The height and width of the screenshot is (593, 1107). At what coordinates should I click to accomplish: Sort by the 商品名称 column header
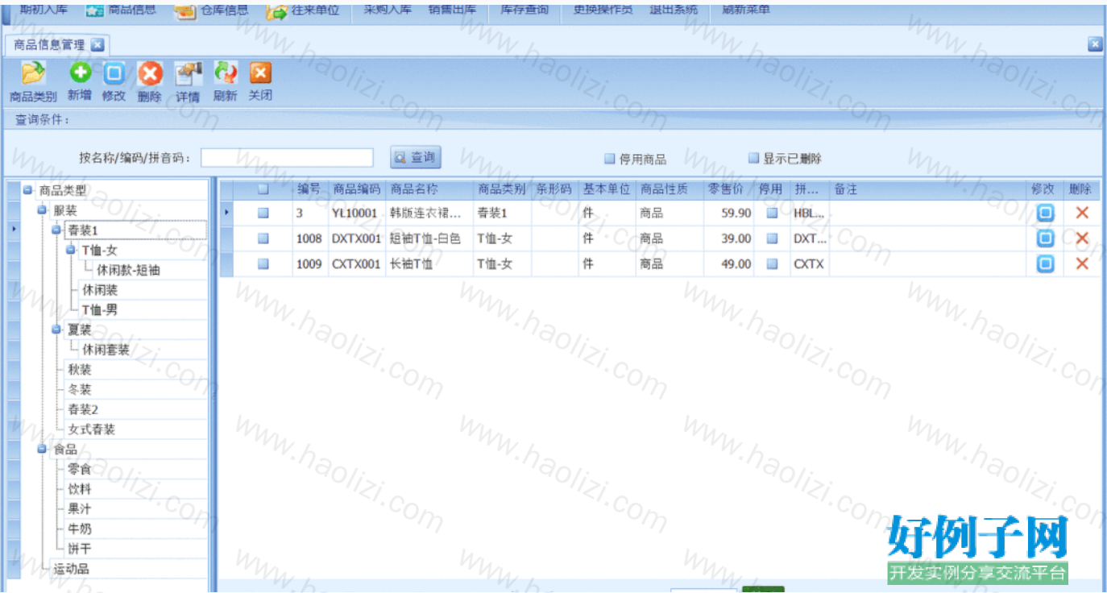pyautogui.click(x=429, y=189)
